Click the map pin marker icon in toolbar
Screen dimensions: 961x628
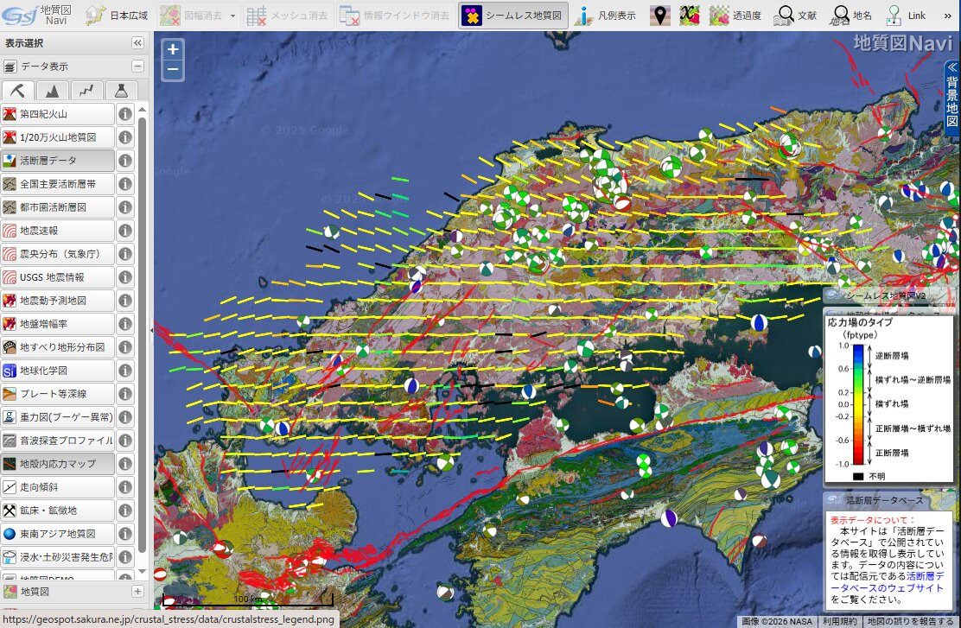[x=660, y=16]
